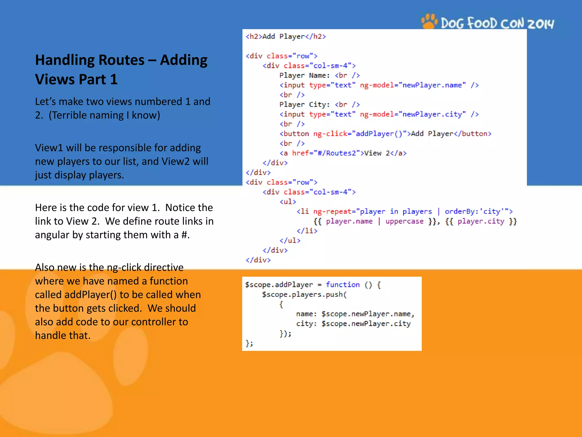Viewport: 582px width, 437px height.
Task: Click the 'View1 will be responsible' paragraph
Action: [x=122, y=161]
